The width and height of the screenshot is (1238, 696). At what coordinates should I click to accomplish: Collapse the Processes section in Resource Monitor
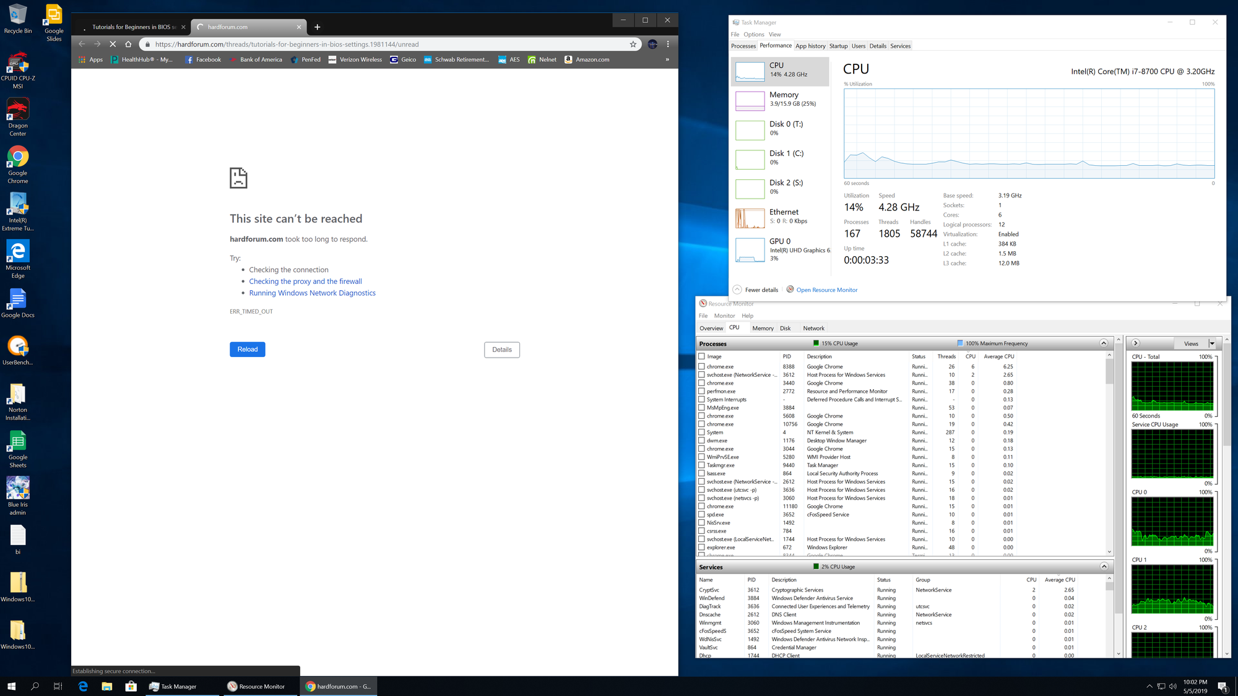coord(1103,343)
